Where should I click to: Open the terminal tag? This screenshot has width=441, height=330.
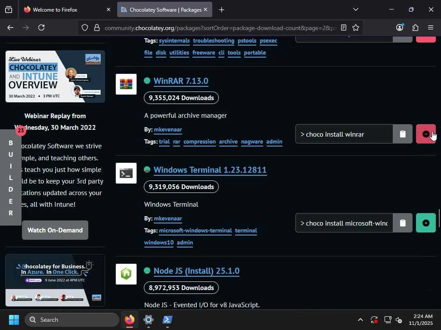pos(246,231)
